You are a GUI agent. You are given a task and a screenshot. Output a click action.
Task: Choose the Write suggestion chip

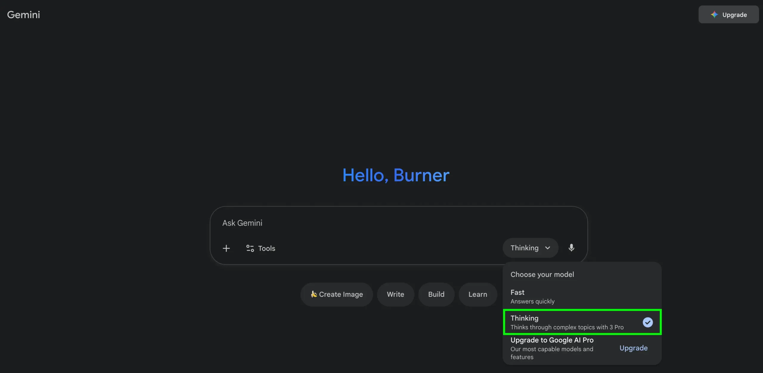[x=395, y=294]
